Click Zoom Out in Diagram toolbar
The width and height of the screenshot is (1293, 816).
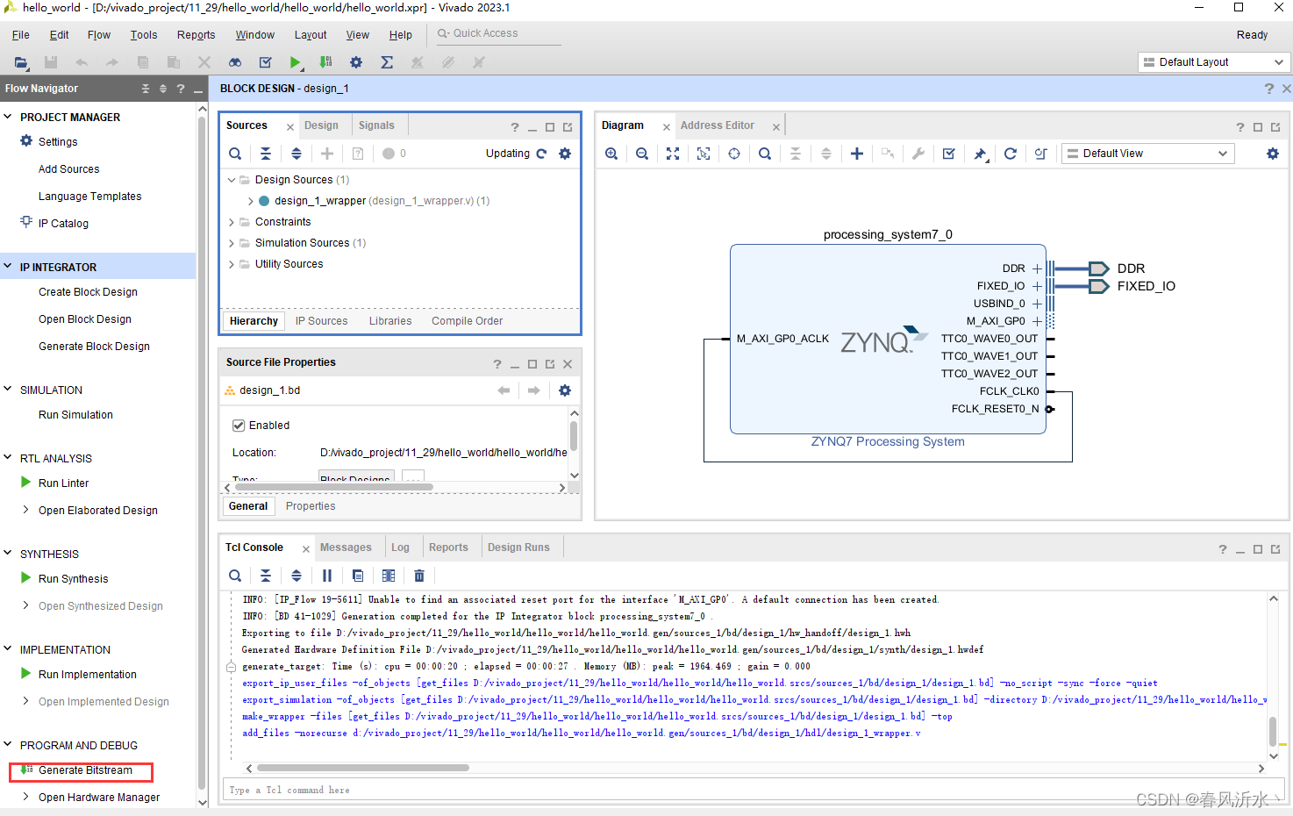pyautogui.click(x=642, y=154)
